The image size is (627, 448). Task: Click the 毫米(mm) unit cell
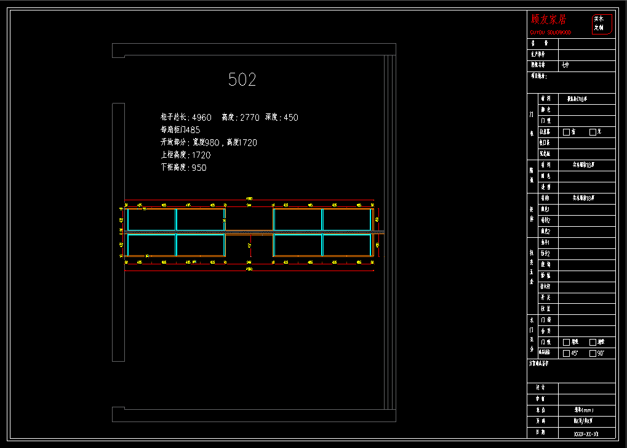(x=584, y=410)
